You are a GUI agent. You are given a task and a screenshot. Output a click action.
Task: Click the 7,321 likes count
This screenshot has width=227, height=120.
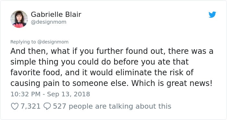coord(30,106)
